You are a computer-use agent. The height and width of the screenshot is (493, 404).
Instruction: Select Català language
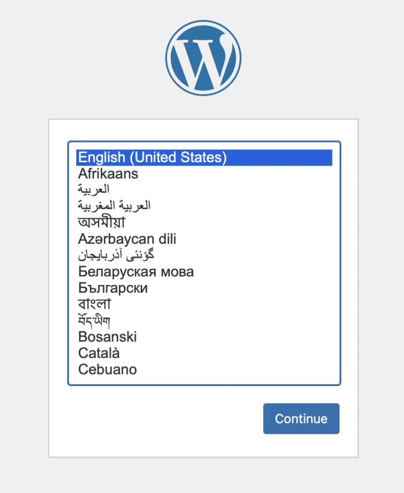pos(204,353)
